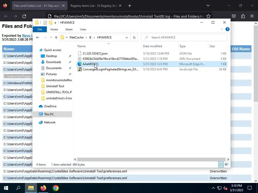Open Firefox Extensions puzzle icon
Viewport: 258px width, 193px height.
click(243, 16)
